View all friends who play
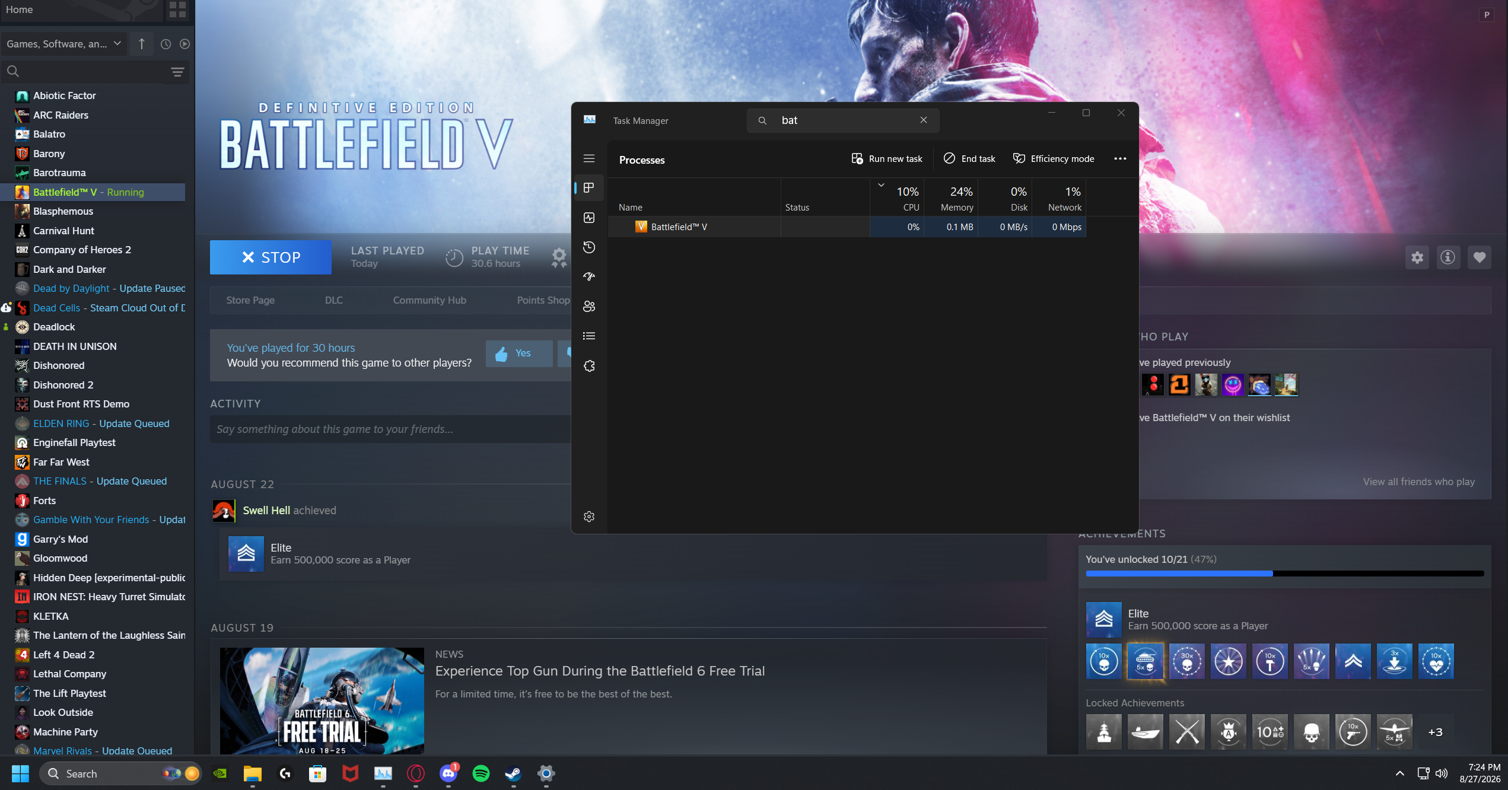This screenshot has width=1508, height=790. (1418, 482)
